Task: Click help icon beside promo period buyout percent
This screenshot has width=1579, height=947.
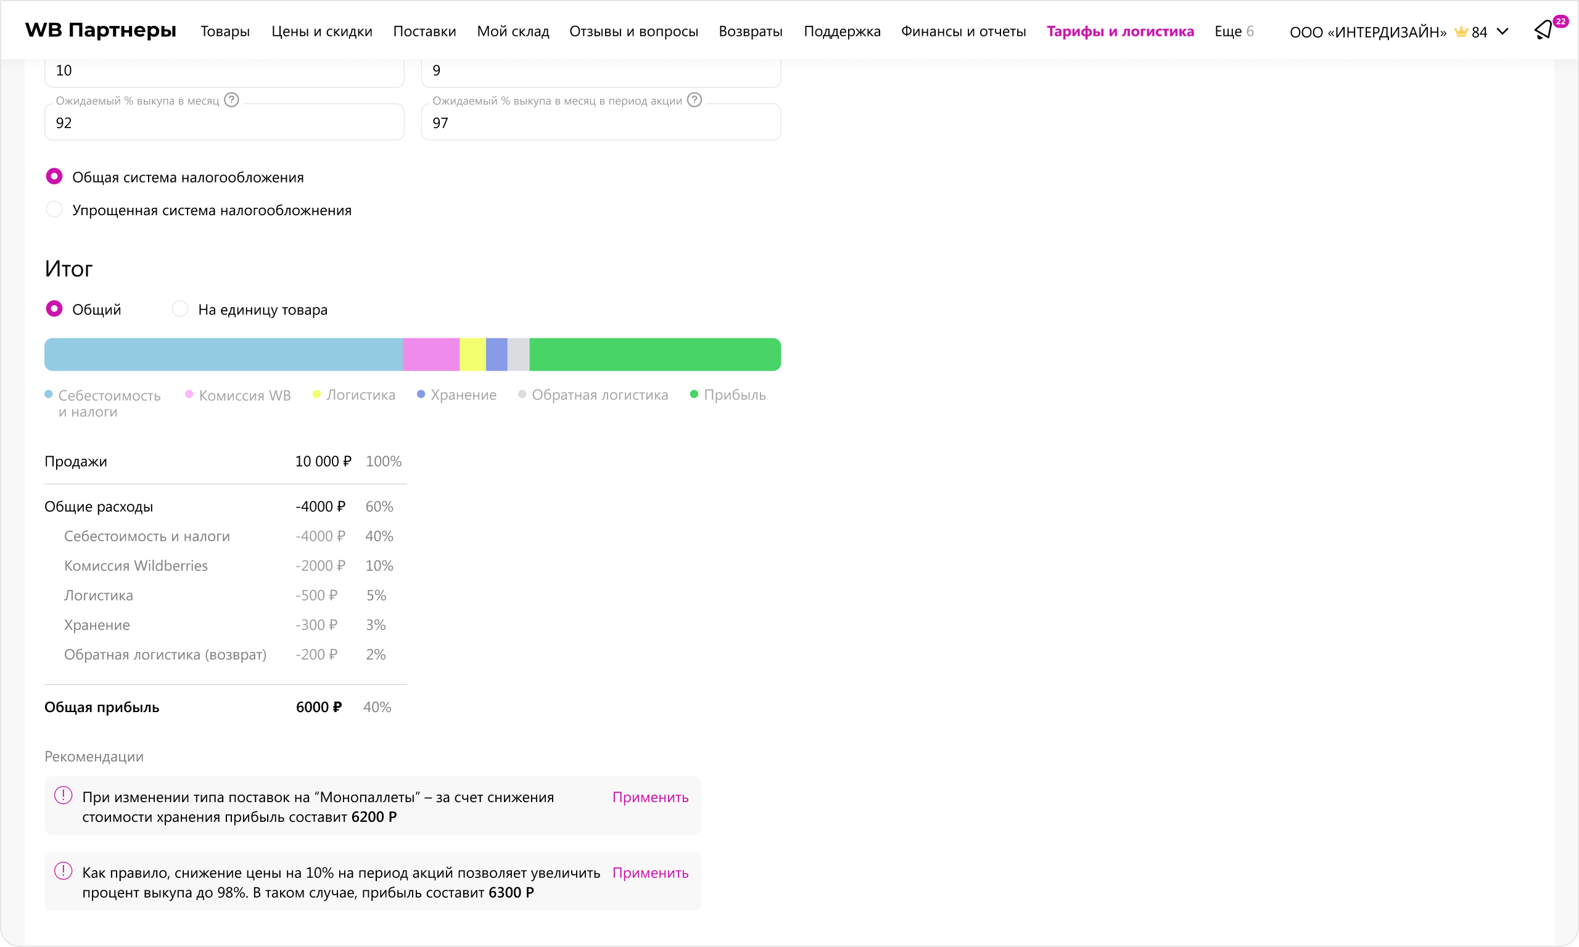Action: click(695, 100)
